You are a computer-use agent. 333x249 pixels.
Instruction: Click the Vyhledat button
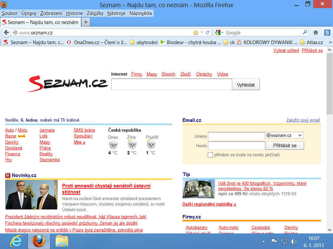[246, 85]
